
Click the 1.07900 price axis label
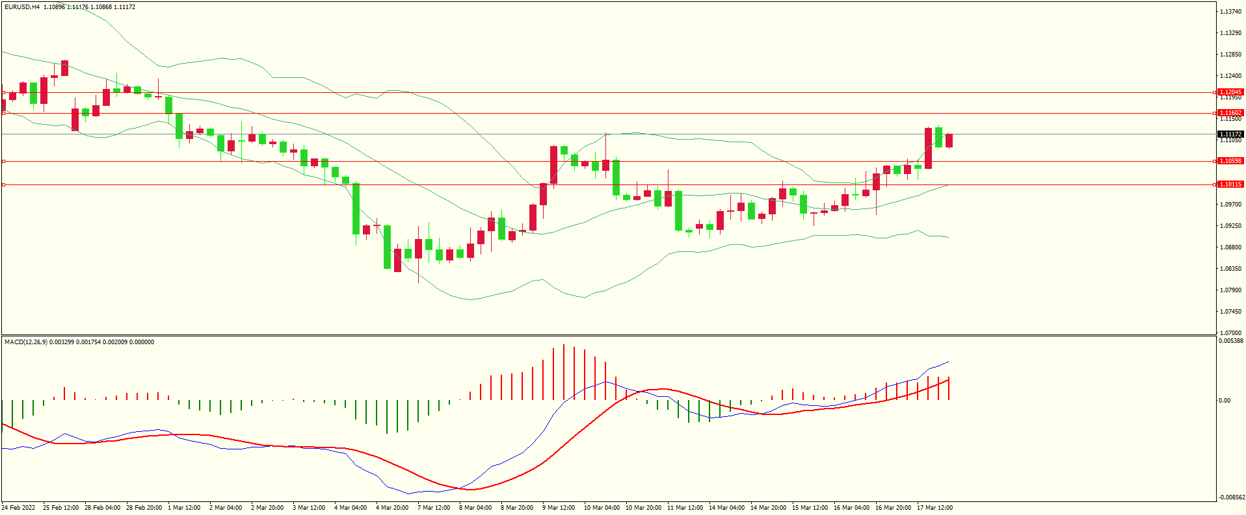[1231, 290]
